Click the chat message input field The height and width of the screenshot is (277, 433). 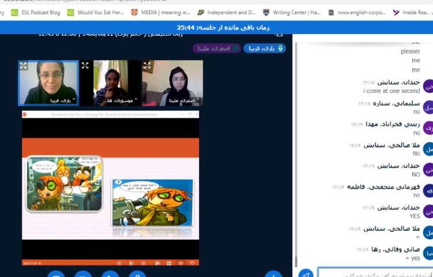375,274
